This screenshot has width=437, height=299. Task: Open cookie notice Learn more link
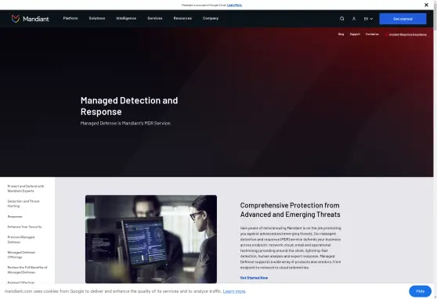(x=234, y=291)
